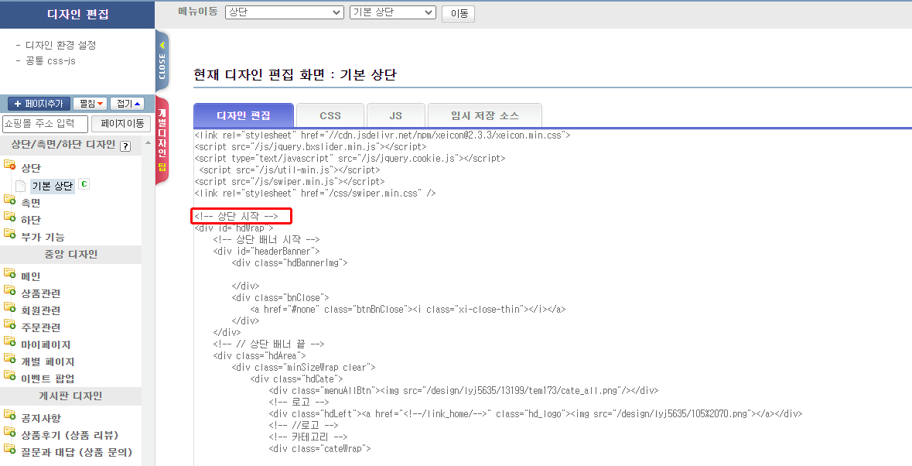Click code line div class="cateWrap"
This screenshot has width=912, height=466.
[320, 448]
